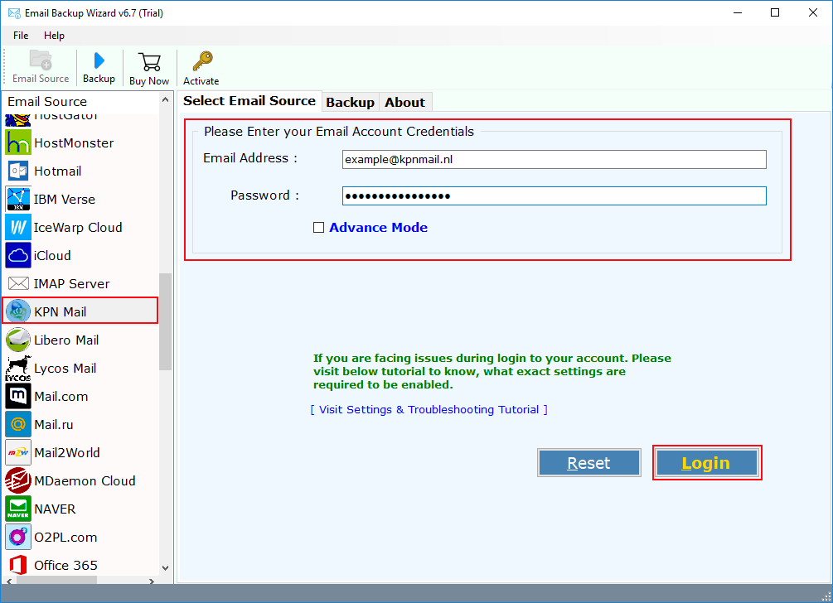Screen dimensions: 833x603
Task: Close the Email Backup Wizard window
Action: [x=813, y=12]
